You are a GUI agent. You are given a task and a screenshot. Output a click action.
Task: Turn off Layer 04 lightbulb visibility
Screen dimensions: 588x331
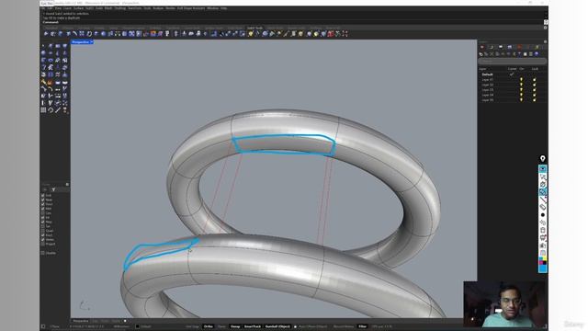(x=521, y=95)
